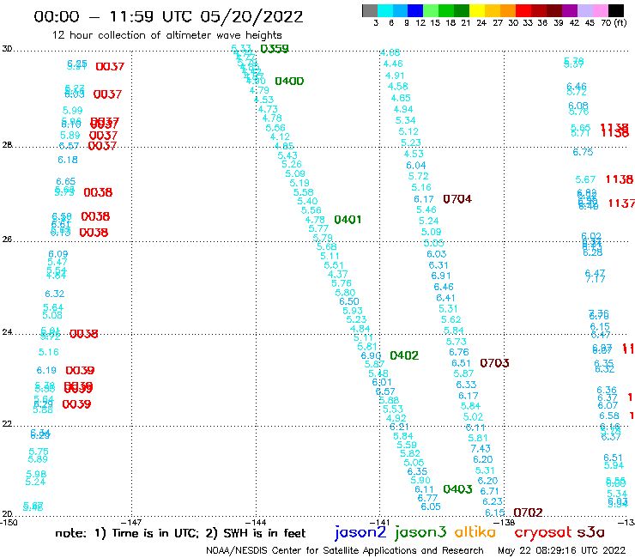This screenshot has width=635, height=558.
Task: Select the "jason2" satellite label
Action: tap(360, 532)
